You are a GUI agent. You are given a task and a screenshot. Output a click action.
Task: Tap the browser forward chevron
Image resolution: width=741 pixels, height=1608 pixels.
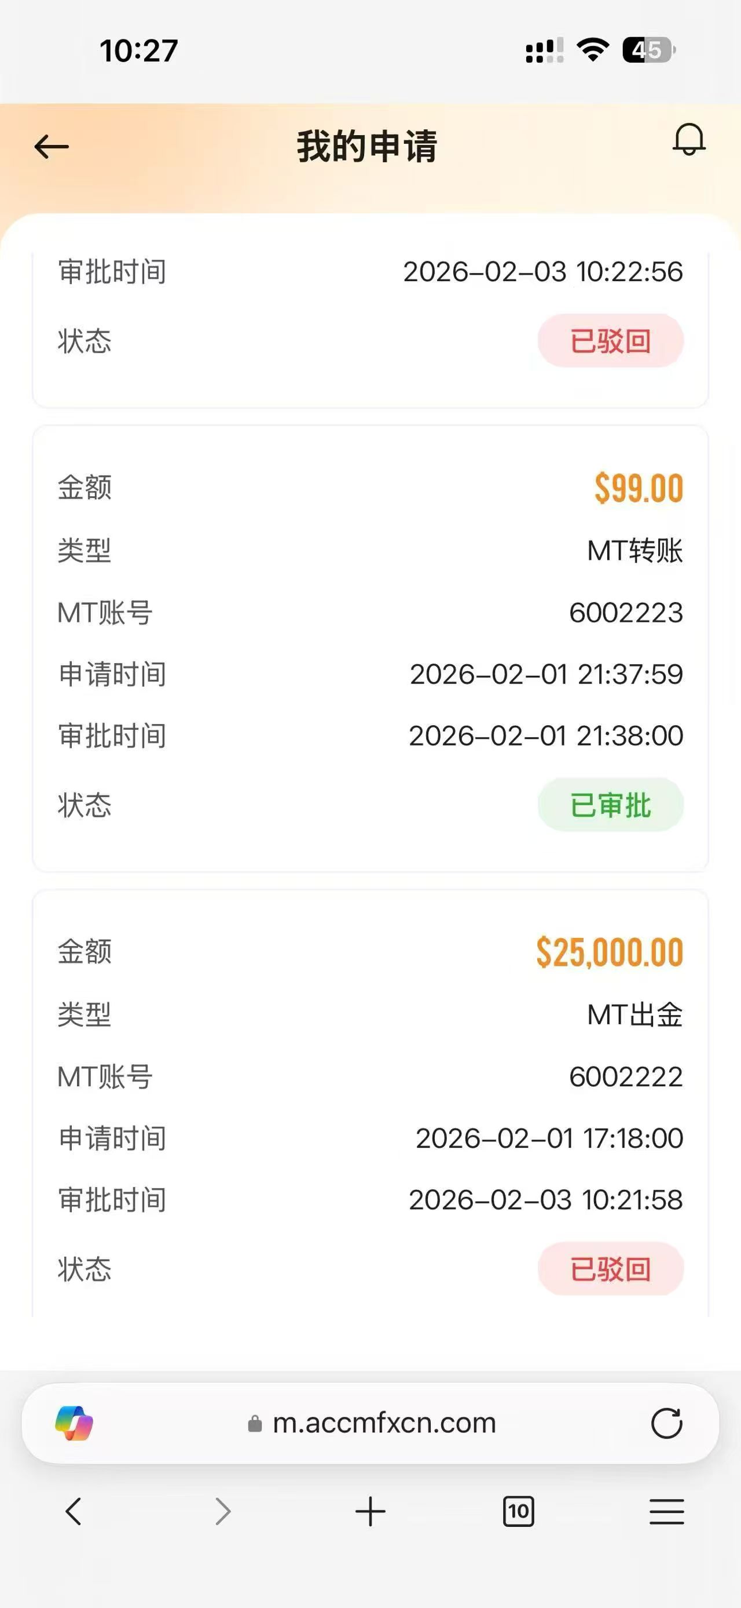(x=222, y=1511)
